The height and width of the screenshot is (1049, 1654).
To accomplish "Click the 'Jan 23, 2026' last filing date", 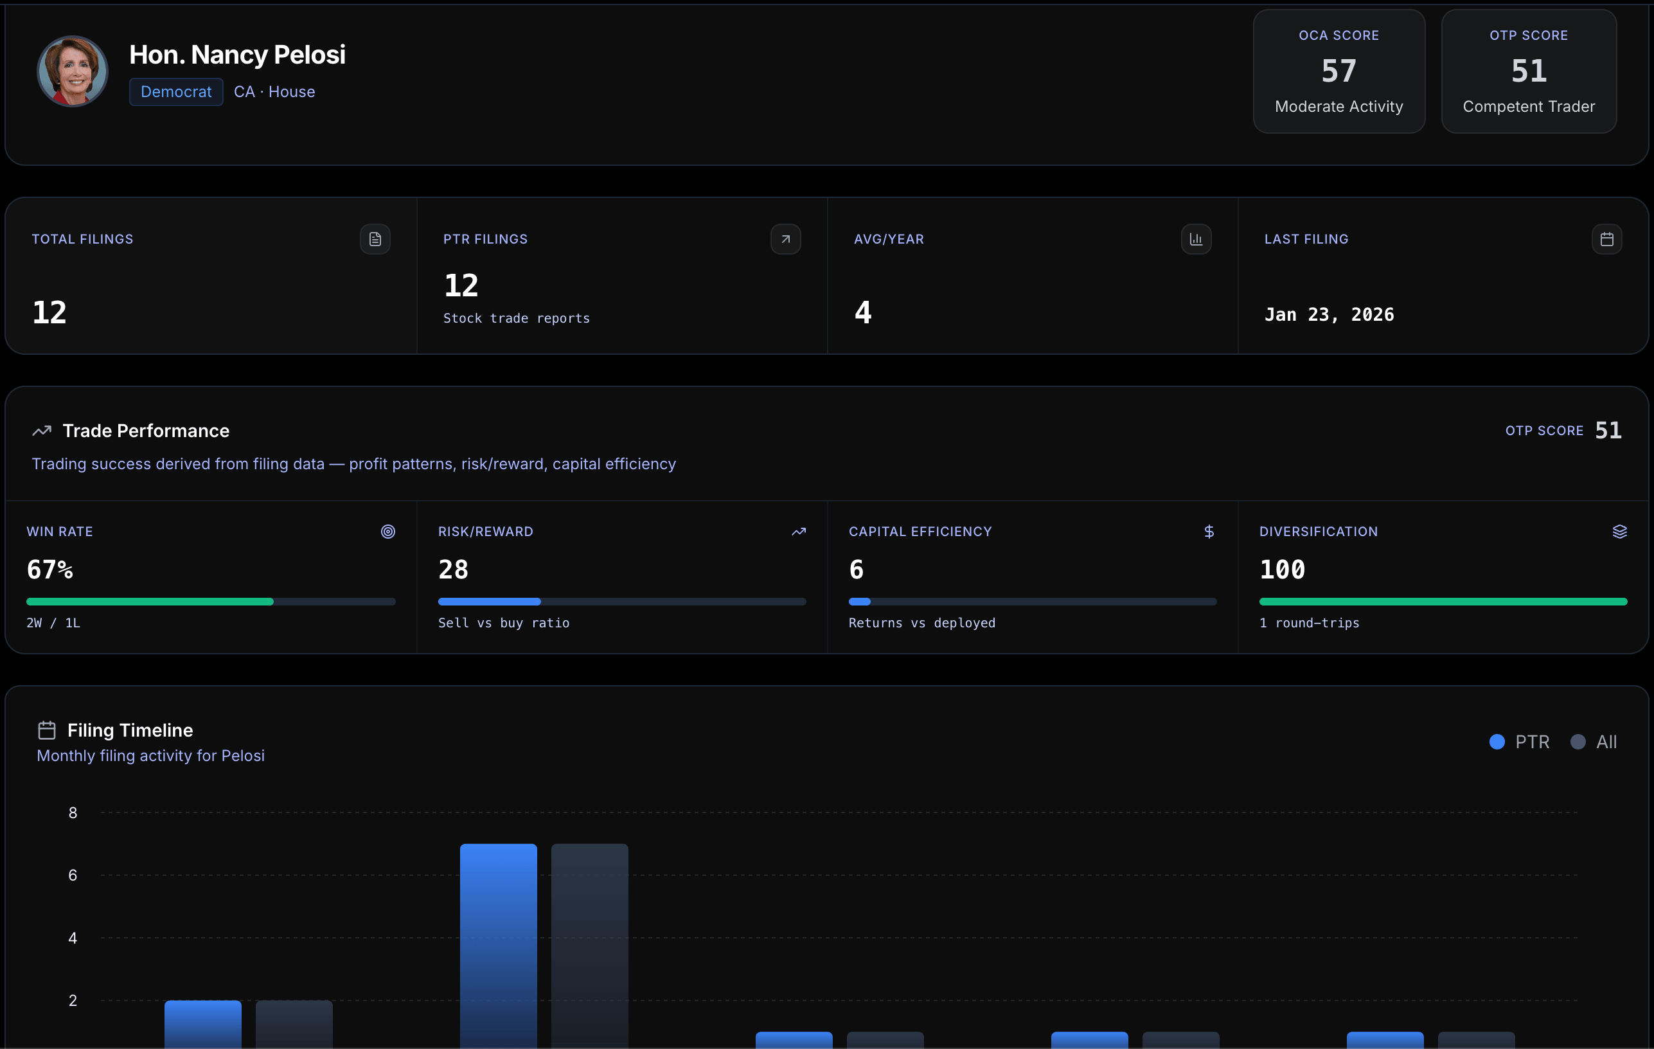I will point(1329,314).
